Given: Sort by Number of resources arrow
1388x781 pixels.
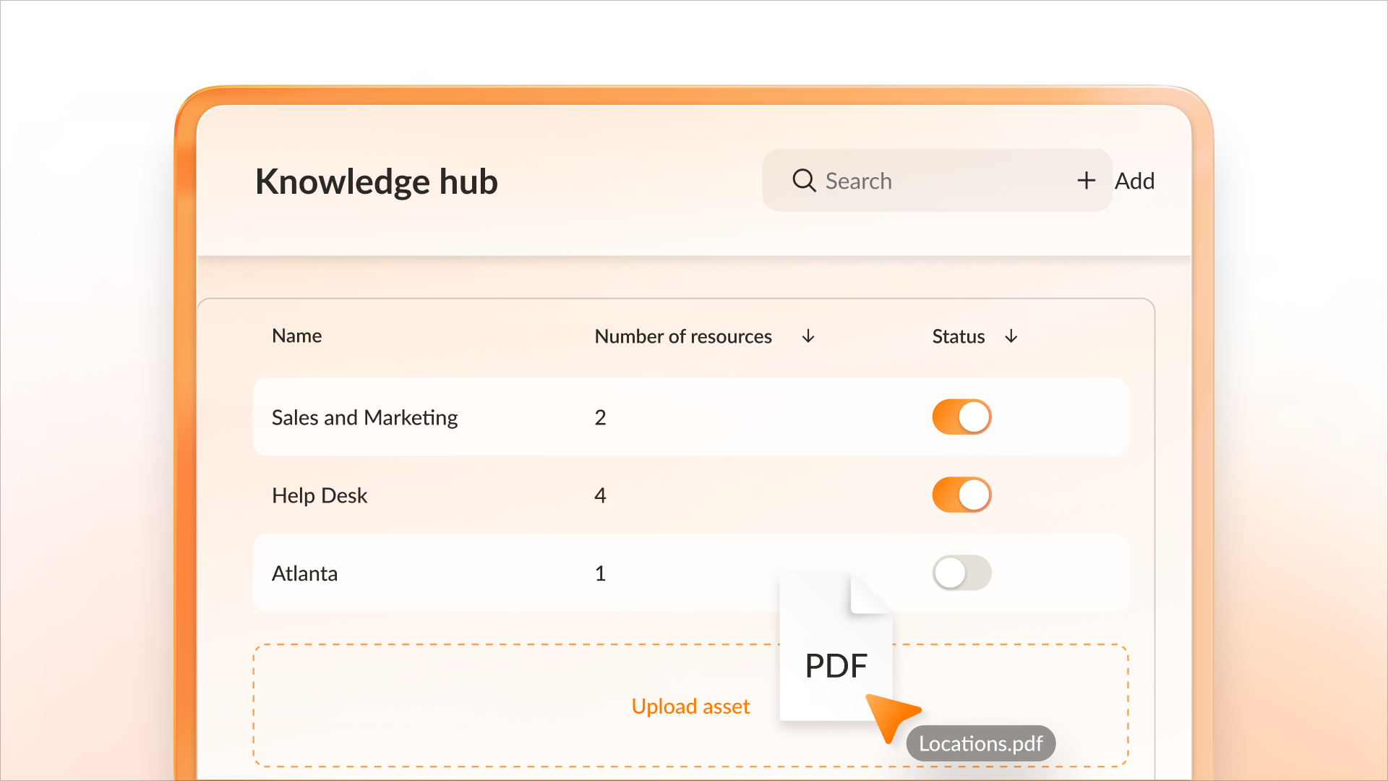Looking at the screenshot, I should tap(808, 336).
